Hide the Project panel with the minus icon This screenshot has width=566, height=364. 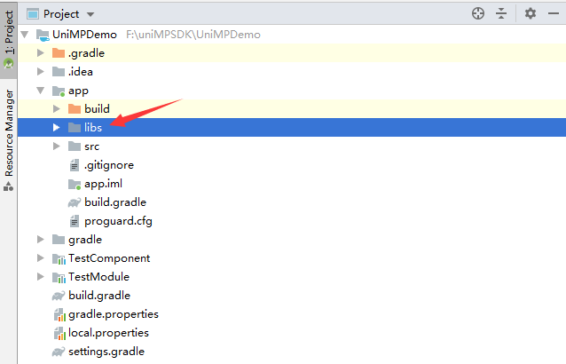(x=554, y=13)
